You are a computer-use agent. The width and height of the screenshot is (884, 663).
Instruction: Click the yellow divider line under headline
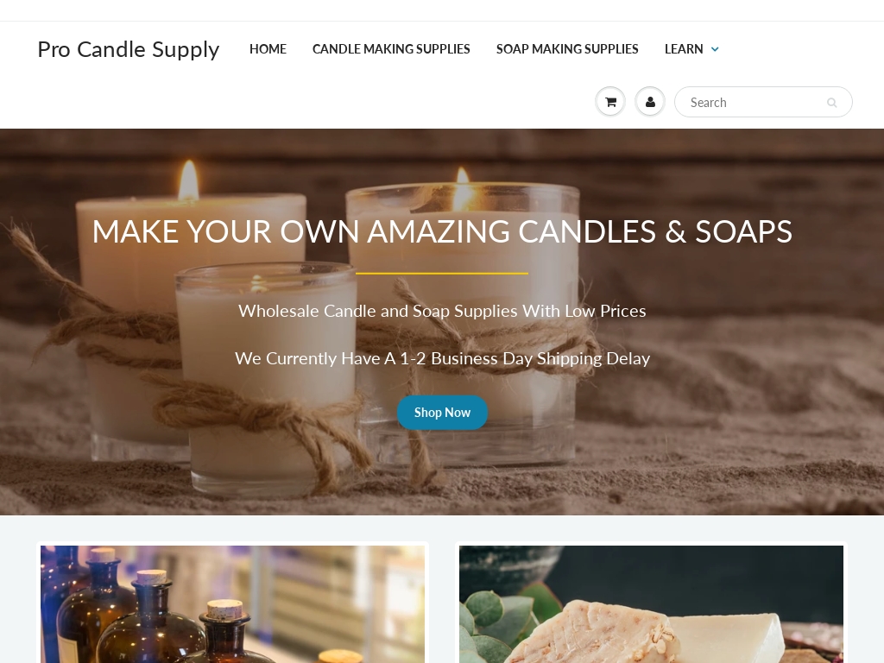tap(442, 274)
